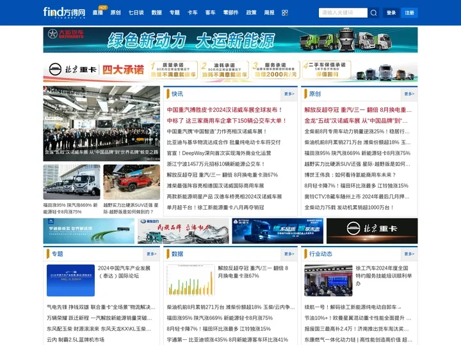The height and width of the screenshot is (345, 461).
Task: Open 万辆荣耀 跃迁新程 link
Action: [x=99, y=318]
